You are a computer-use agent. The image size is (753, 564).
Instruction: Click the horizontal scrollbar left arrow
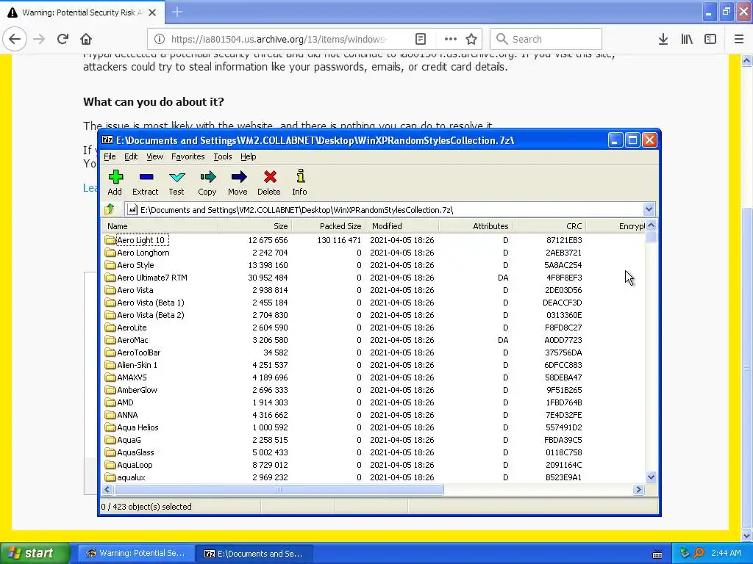coord(107,490)
